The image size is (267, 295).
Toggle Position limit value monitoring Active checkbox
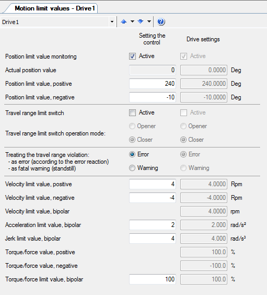tap(132, 56)
